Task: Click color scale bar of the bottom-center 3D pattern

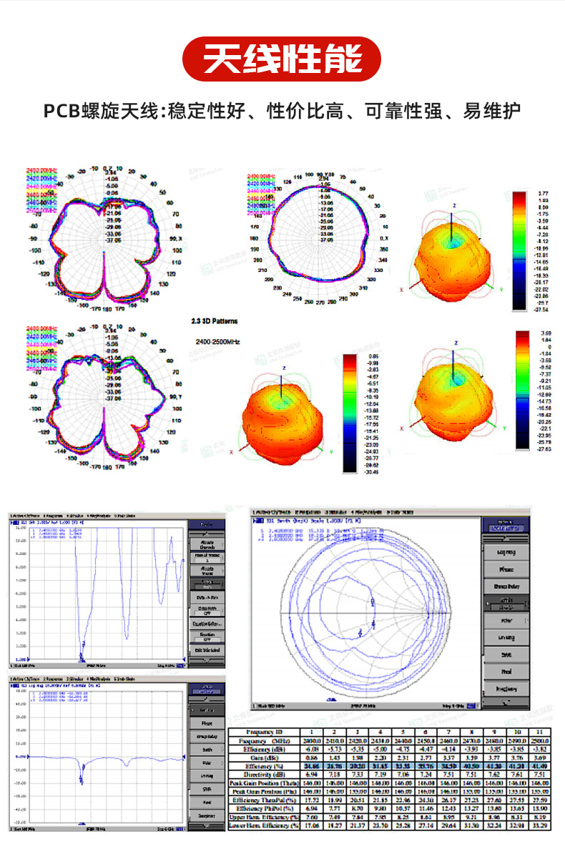Action: point(350,413)
